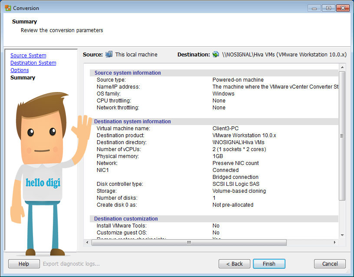Select VMware Workstation 10.0.x product value
The height and width of the screenshot is (277, 354).
(244, 135)
